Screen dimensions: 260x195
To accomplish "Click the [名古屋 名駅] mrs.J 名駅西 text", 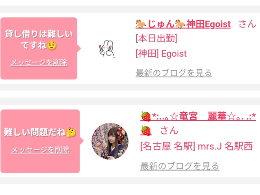I will pos(197,146).
